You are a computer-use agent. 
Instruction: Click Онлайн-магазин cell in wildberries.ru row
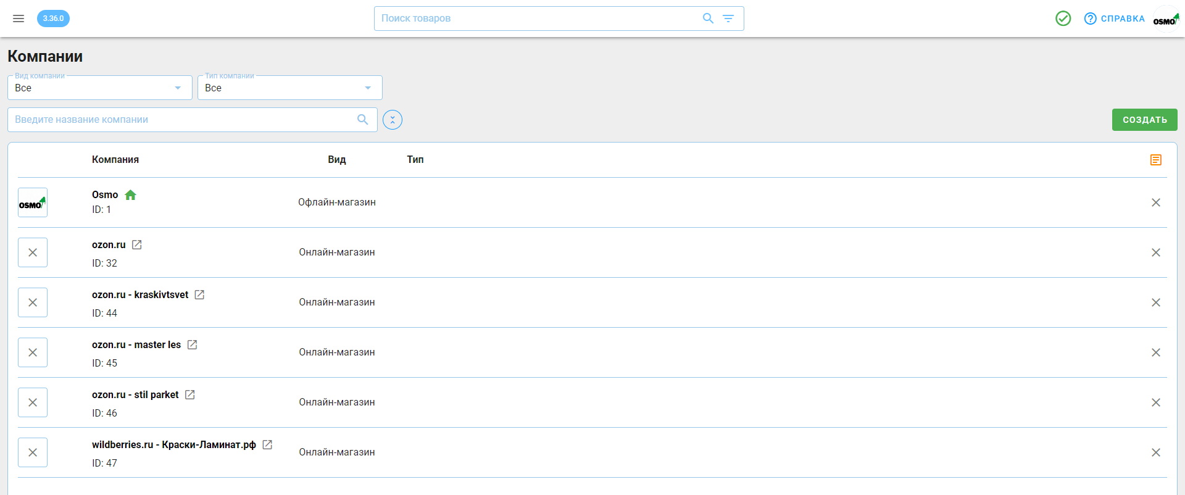(337, 452)
